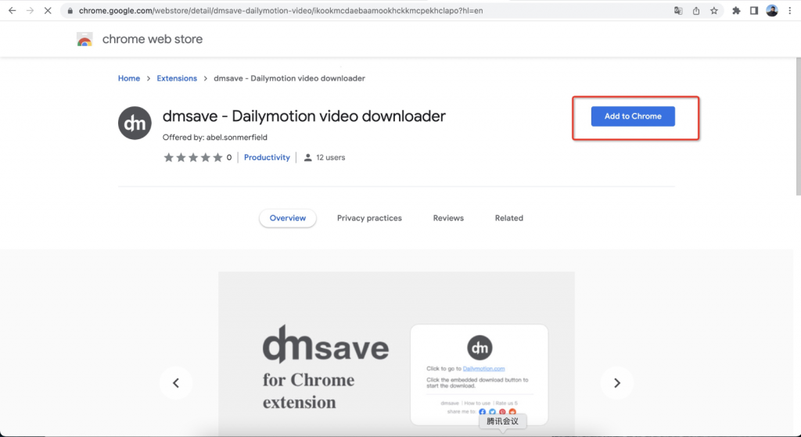Click 'Offered by: abel.sonmerfield' text
This screenshot has height=437, width=801.
coord(214,138)
